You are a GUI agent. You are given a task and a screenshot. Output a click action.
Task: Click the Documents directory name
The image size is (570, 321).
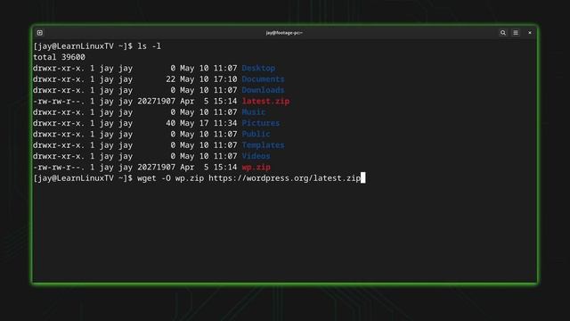click(x=264, y=79)
